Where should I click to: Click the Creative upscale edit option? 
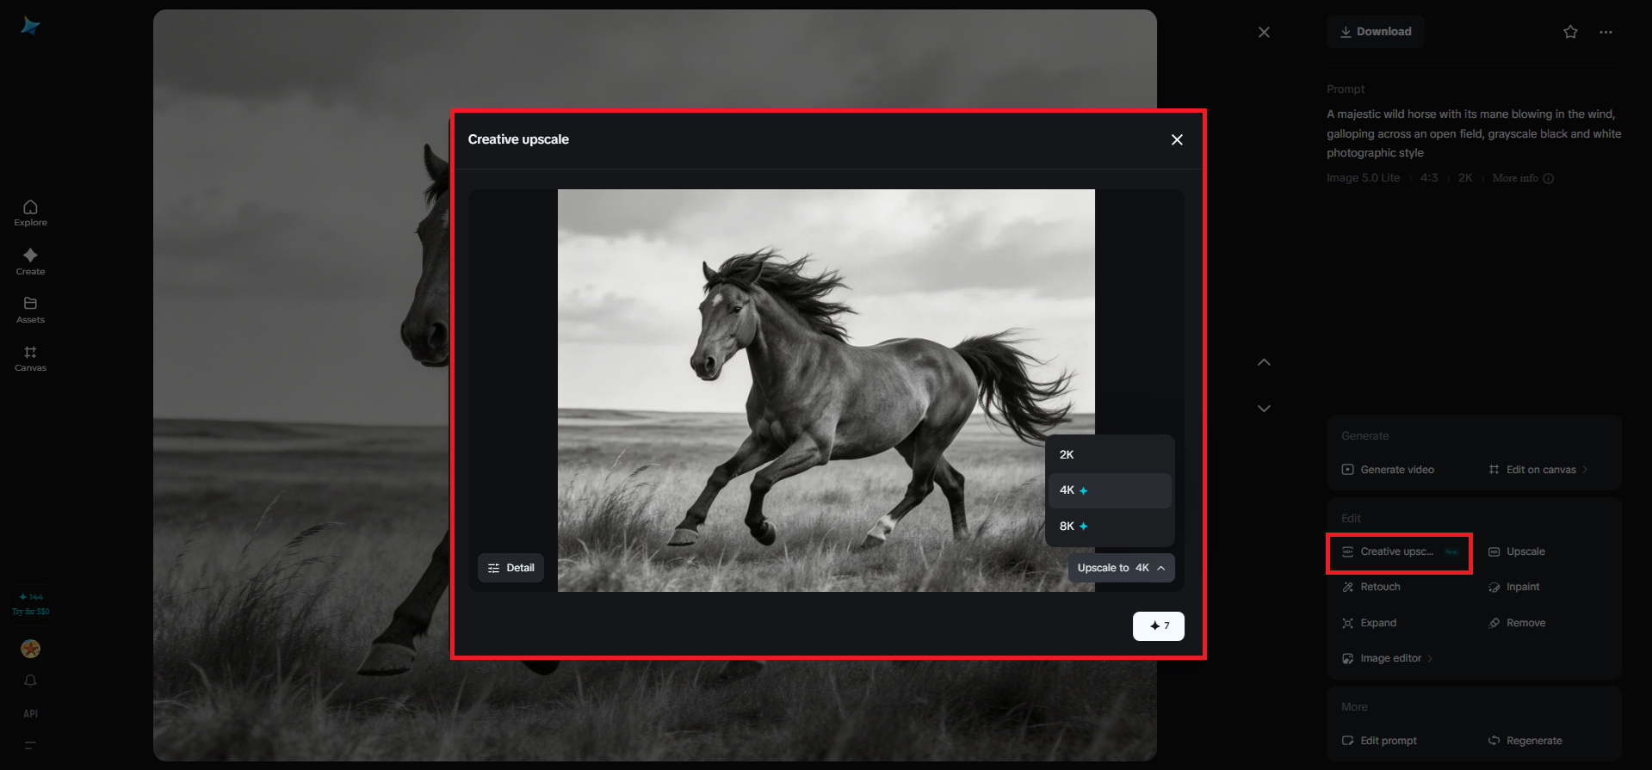point(1399,551)
